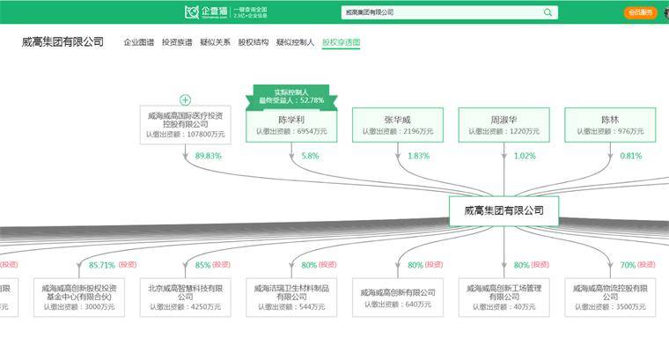This screenshot has height=338, width=669.
Task: Click the Qichamao logo icon
Action: [x=192, y=12]
